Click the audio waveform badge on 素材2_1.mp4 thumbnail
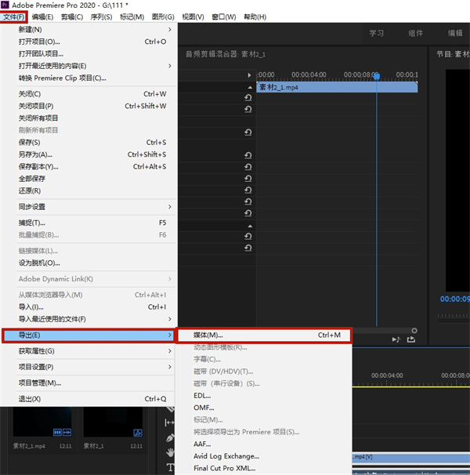 pyautogui.click(x=67, y=433)
